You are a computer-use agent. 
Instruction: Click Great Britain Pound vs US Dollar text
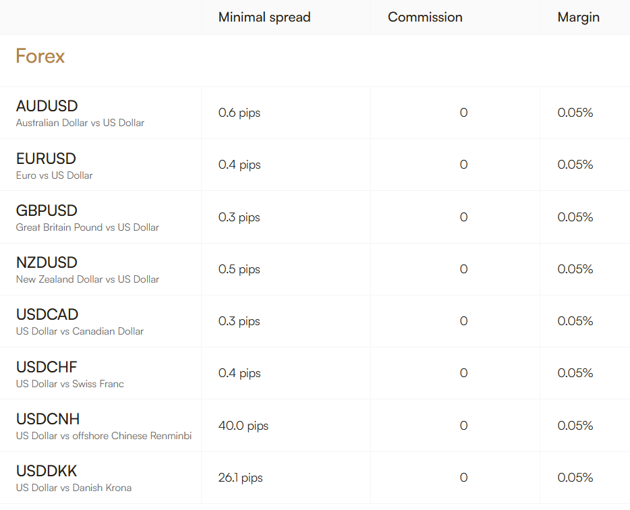pos(88,227)
